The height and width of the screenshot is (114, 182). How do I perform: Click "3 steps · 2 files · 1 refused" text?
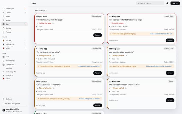(119, 27)
